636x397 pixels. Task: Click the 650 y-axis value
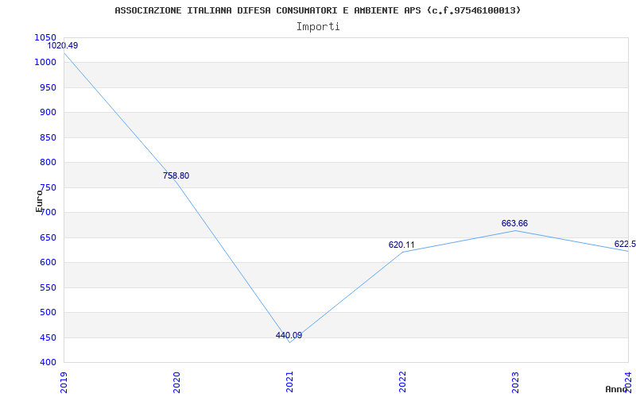(48, 237)
